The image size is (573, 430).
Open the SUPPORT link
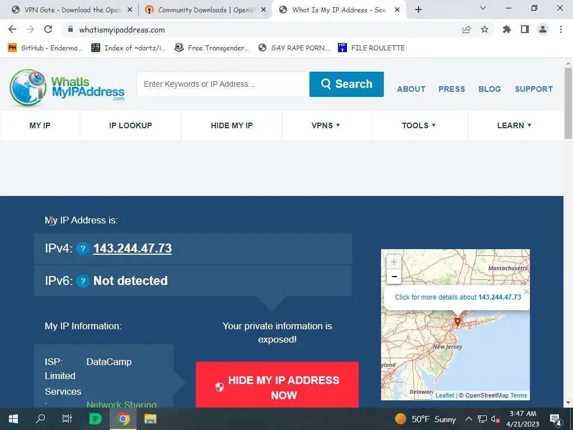534,89
